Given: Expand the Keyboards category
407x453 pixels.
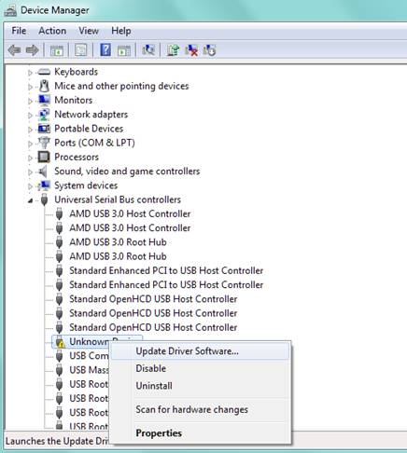Looking at the screenshot, I should point(30,73).
